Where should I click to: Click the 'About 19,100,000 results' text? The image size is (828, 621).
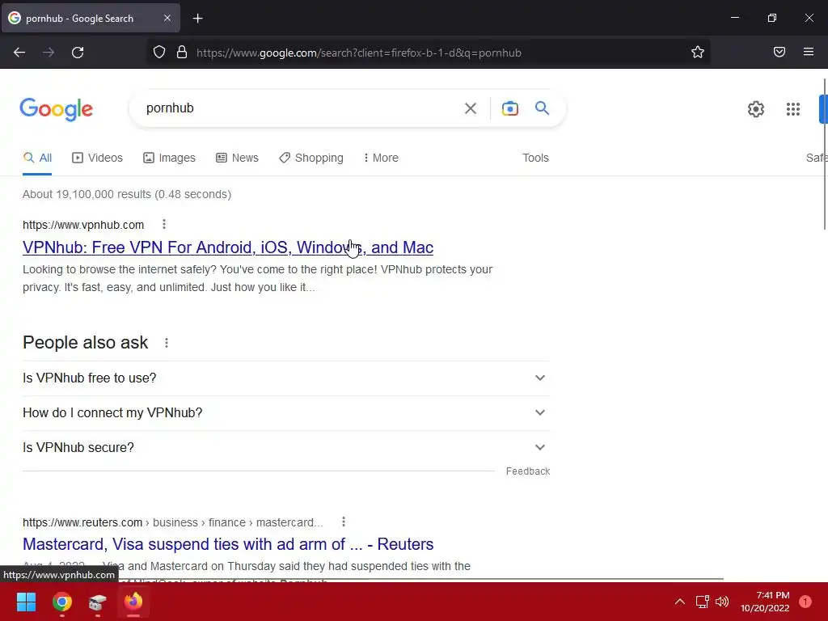[127, 194]
